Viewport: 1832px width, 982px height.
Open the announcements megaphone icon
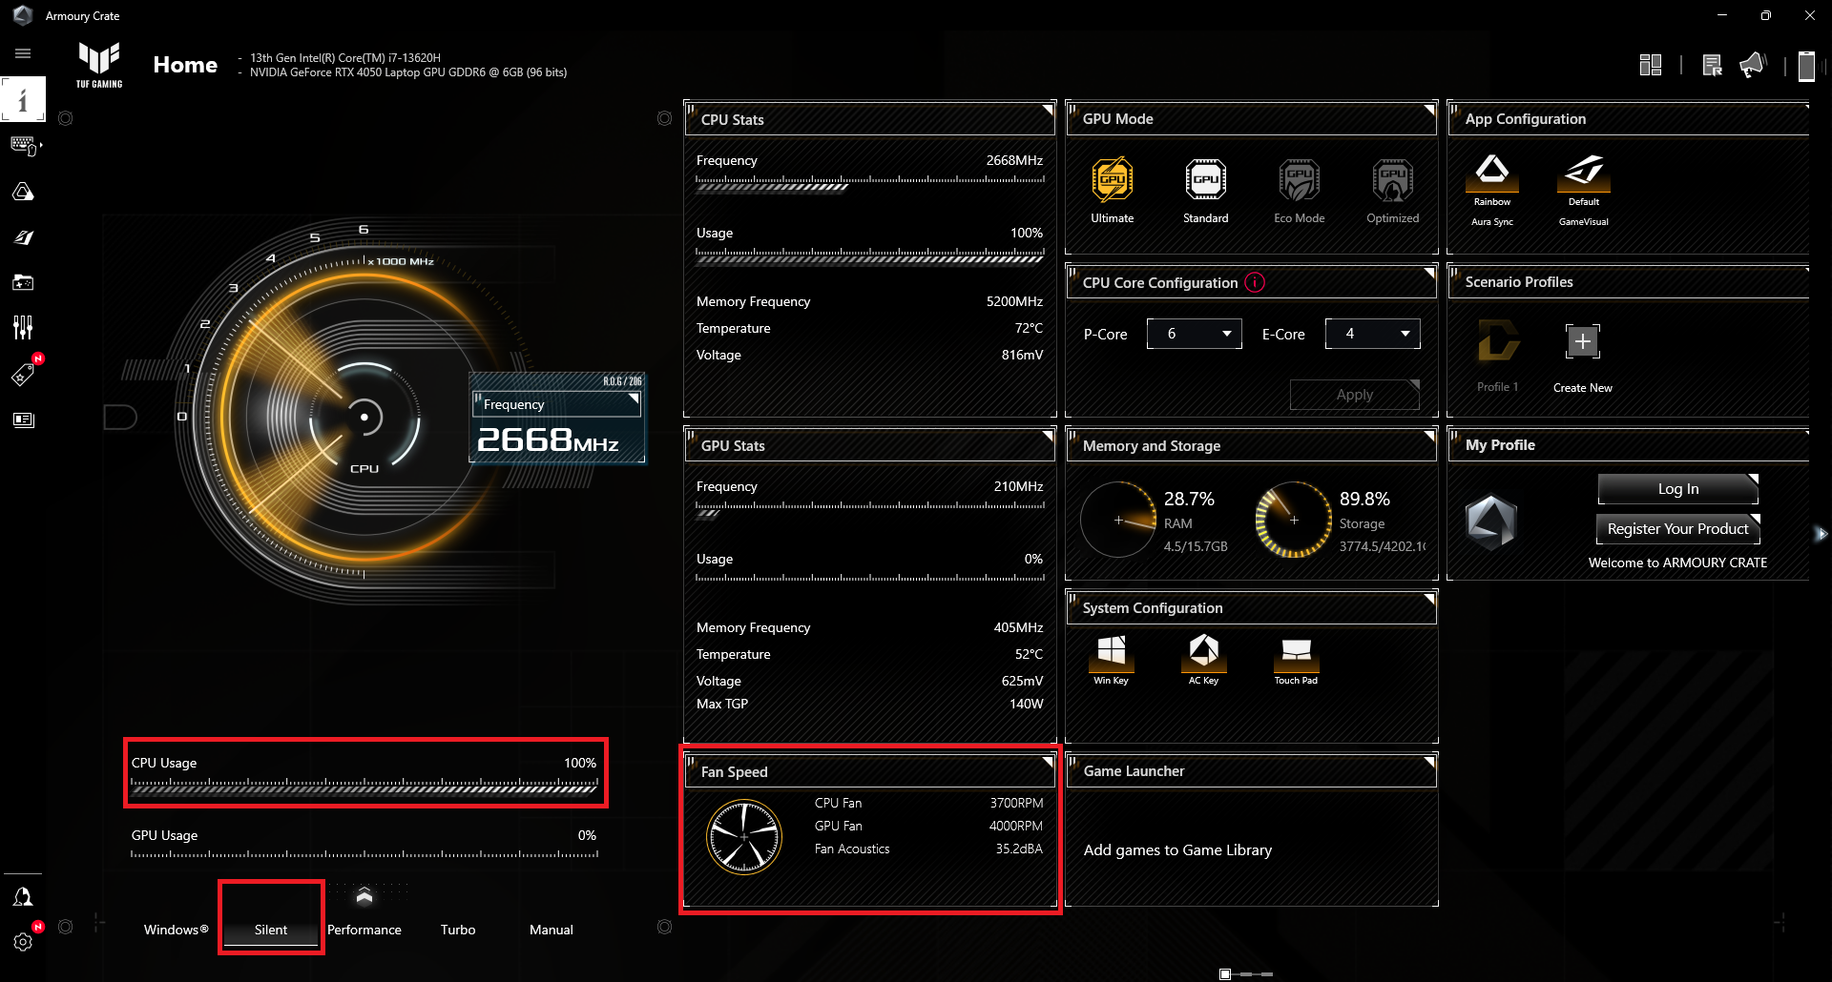tap(1754, 65)
